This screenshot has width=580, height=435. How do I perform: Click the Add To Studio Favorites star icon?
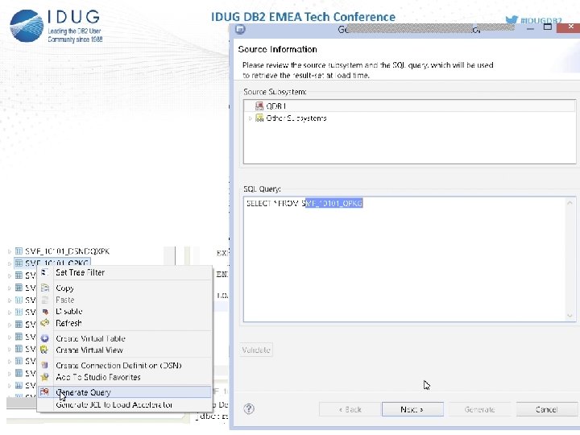(45, 377)
